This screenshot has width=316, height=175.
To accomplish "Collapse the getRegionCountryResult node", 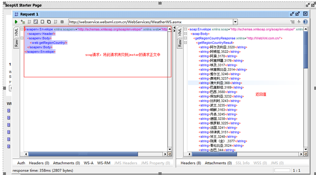I will 185,42.
